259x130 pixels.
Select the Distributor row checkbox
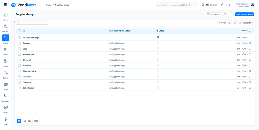point(19,77)
